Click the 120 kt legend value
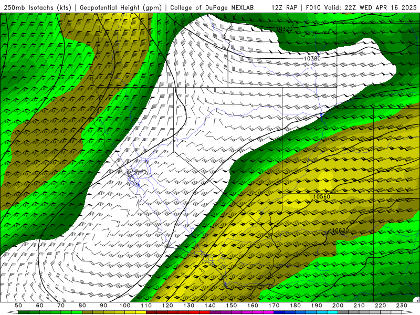 [x=167, y=306]
